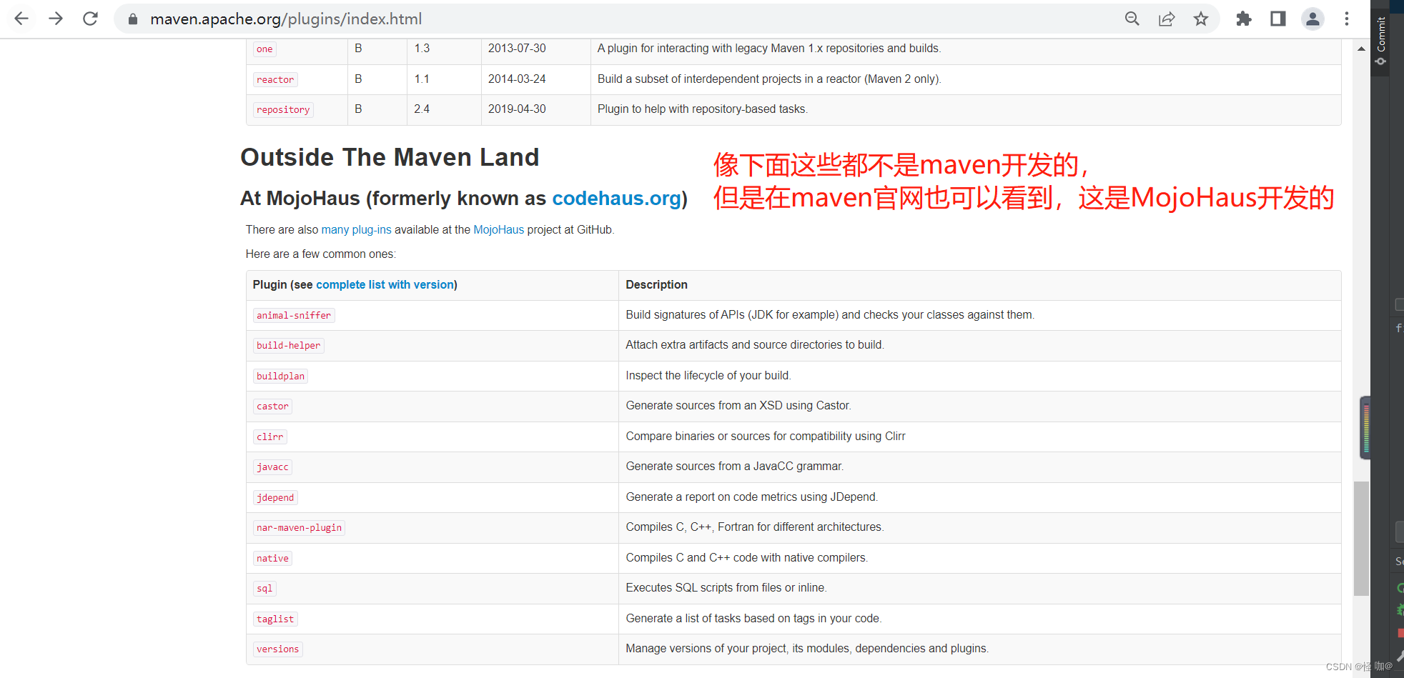Click the search magnifier icon in the toolbar

coord(1132,19)
